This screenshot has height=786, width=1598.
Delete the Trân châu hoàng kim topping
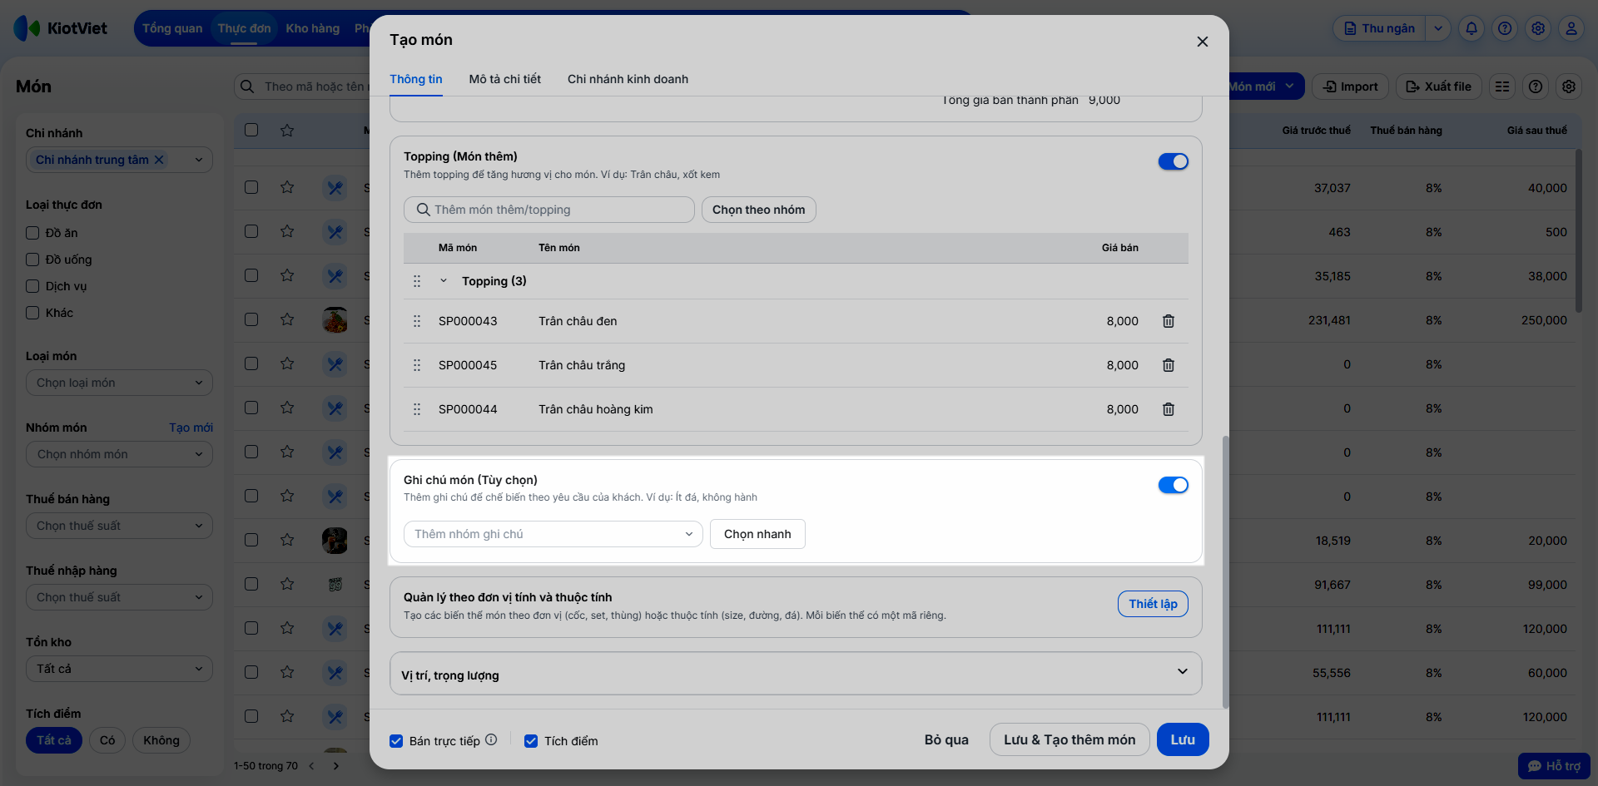[1169, 409]
